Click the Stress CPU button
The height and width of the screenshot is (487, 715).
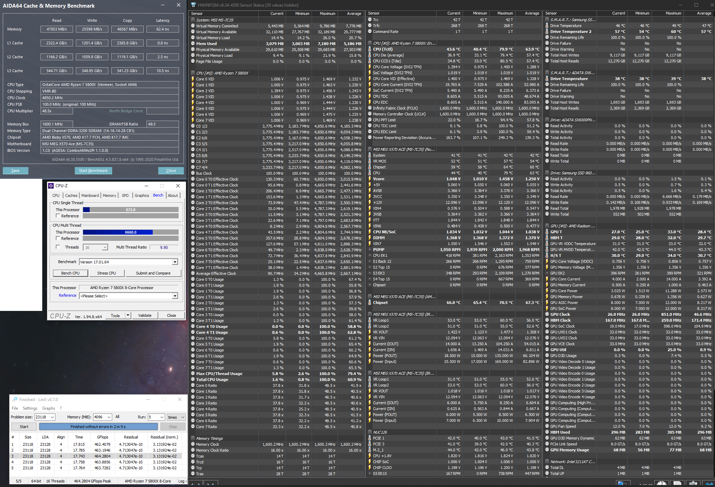[x=106, y=273]
